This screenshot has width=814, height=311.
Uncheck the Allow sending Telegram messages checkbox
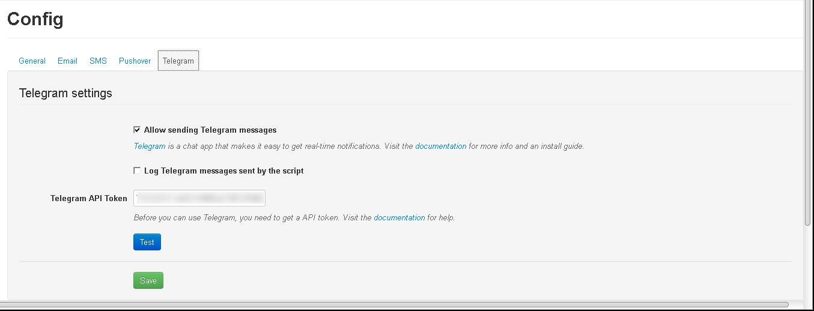(137, 130)
